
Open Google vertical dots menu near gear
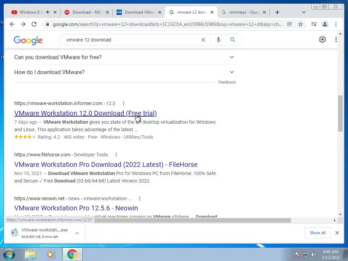(336, 39)
